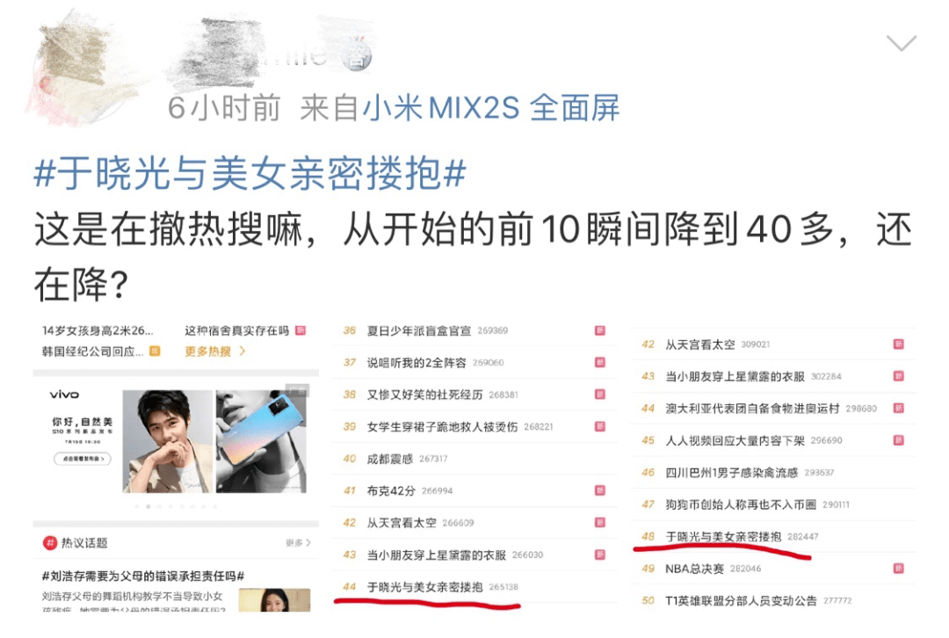Screen dimensions: 949x638
Task: Open the 于晓光与美女亲密搂抱 hashtag link
Action: 250,174
